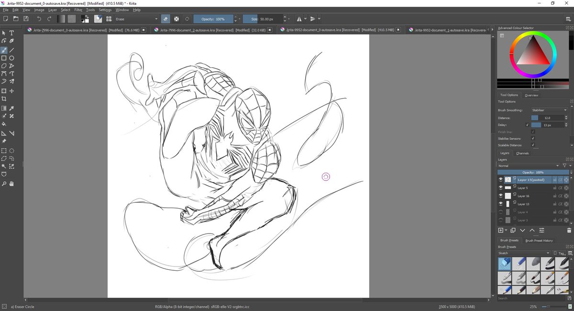Select the Pan hand tool
The height and width of the screenshot is (311, 574).
pos(11,183)
